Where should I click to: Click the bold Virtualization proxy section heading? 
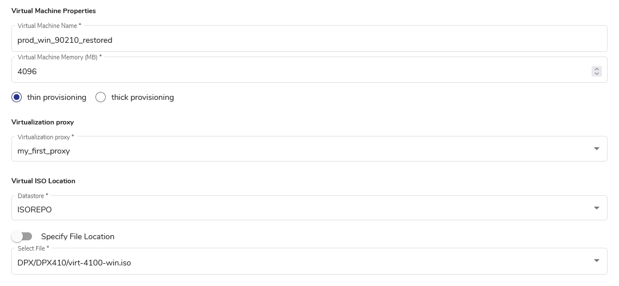click(42, 122)
